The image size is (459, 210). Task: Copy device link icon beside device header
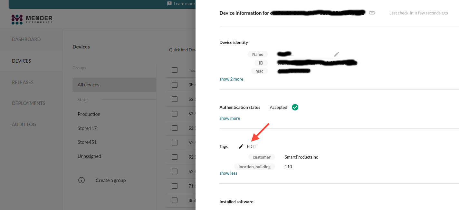click(x=372, y=13)
